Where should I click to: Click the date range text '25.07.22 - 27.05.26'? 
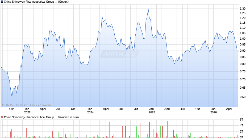coord(15,105)
